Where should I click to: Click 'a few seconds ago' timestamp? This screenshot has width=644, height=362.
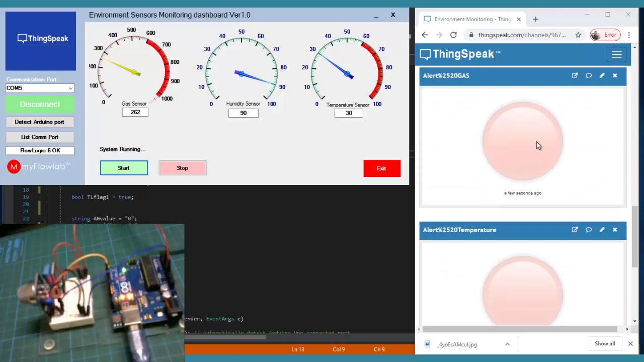(523, 193)
